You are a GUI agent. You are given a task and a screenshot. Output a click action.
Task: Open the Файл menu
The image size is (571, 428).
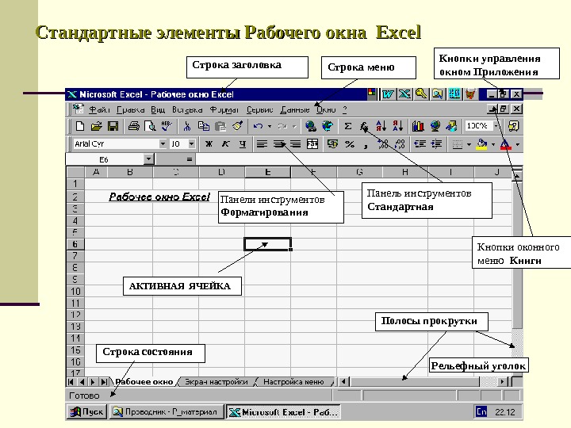pos(99,109)
